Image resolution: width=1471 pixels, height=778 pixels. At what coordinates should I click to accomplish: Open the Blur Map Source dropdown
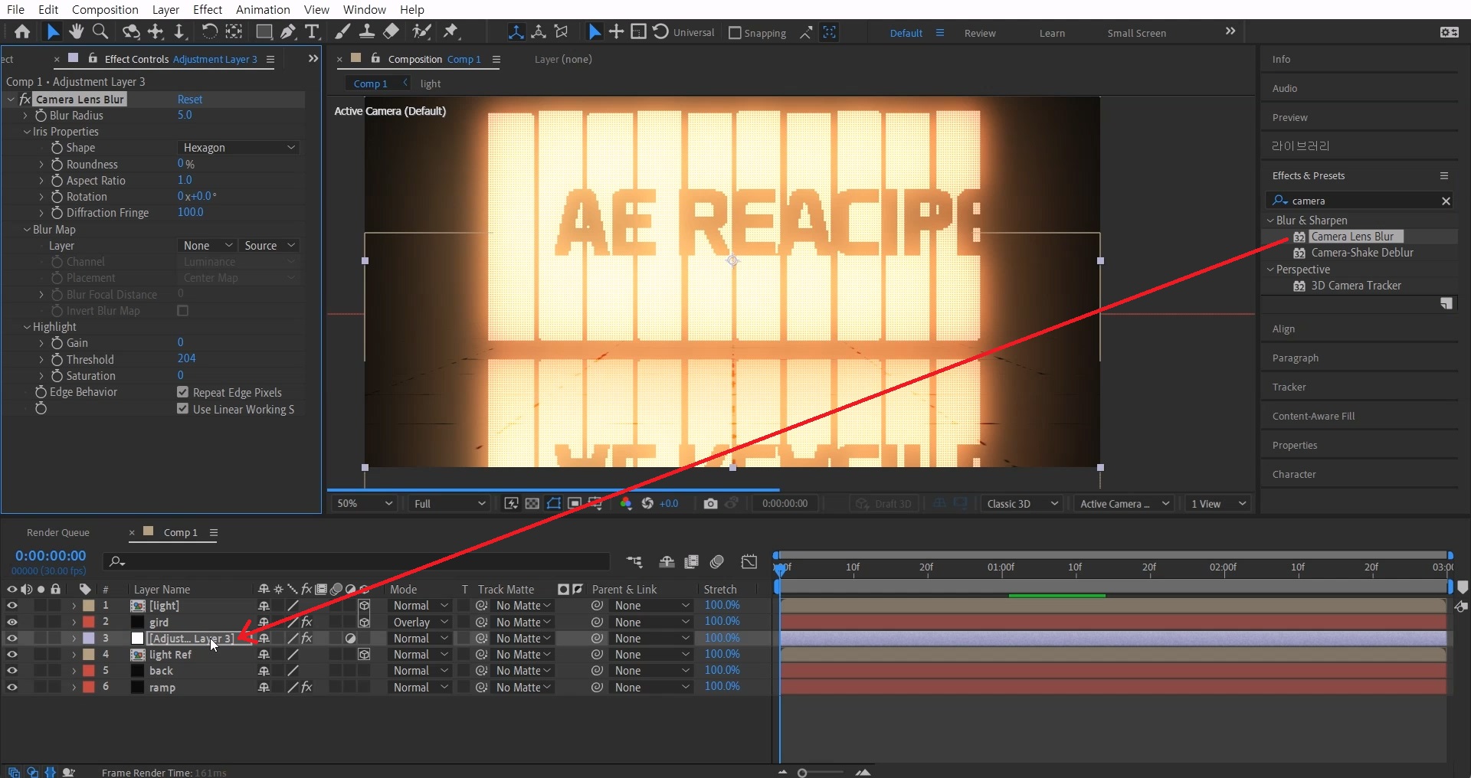[268, 246]
